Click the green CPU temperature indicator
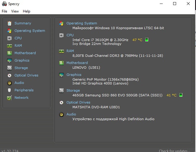 tap(147, 40)
